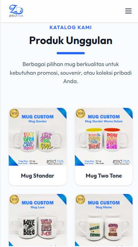Click the Zeind Mug logo
Image resolution: width=138 pixels, height=247 pixels.
point(16,11)
